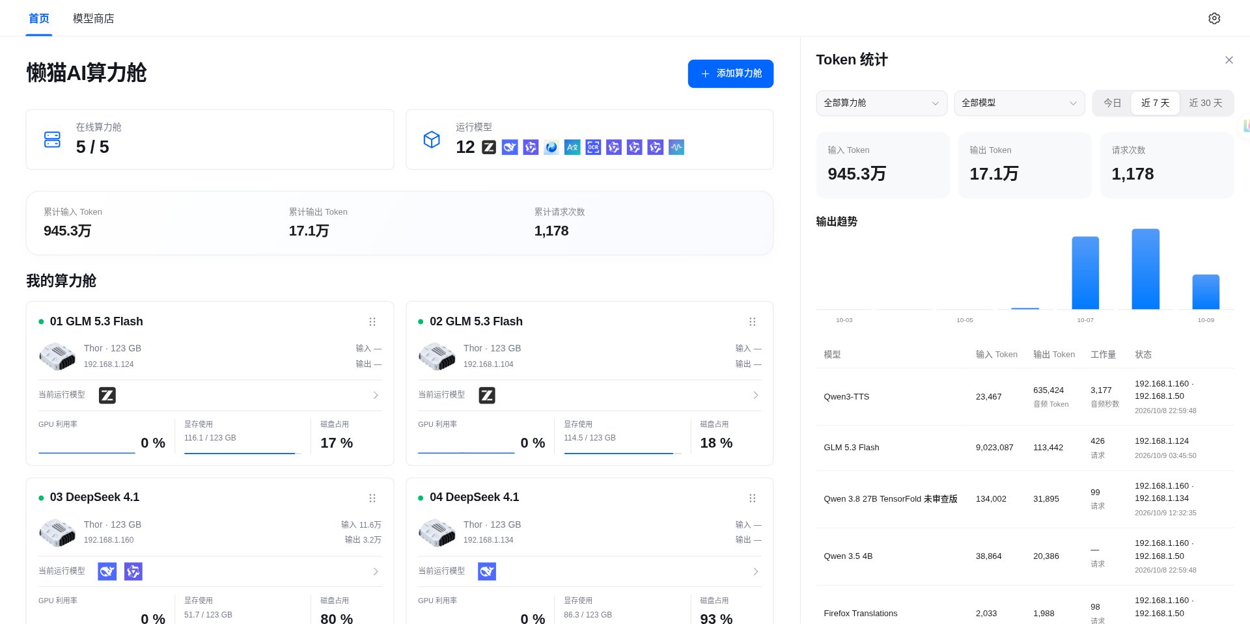Go to the 首页 tab
The width and height of the screenshot is (1250, 624).
[x=39, y=18]
